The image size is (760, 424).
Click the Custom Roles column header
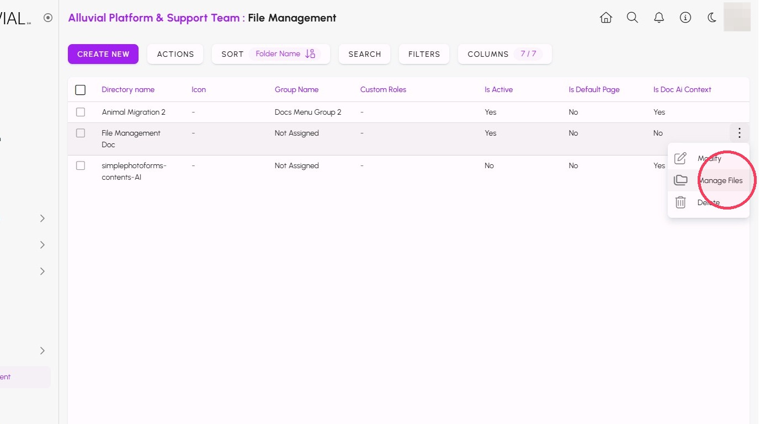(383, 89)
